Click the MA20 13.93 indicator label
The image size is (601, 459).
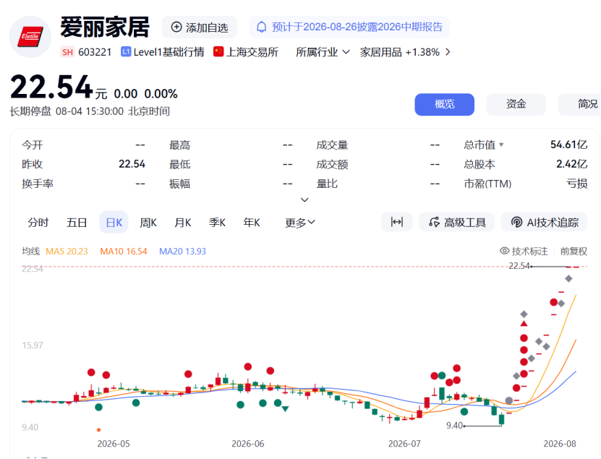pos(182,252)
